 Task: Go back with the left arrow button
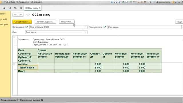tap(15, 15)
